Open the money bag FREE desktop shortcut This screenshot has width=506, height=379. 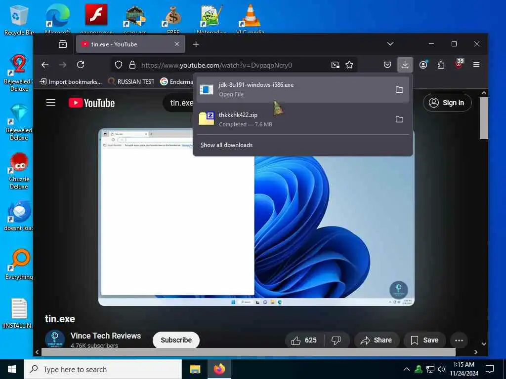pos(173,19)
